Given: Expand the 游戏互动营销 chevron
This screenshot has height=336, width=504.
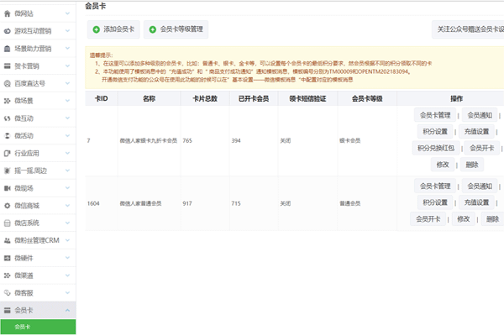Looking at the screenshot, I should tap(67, 31).
